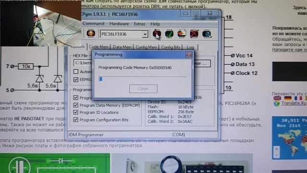Zoom in on visitor map with plus
Screen dimensions: 307x173
(276, 149)
